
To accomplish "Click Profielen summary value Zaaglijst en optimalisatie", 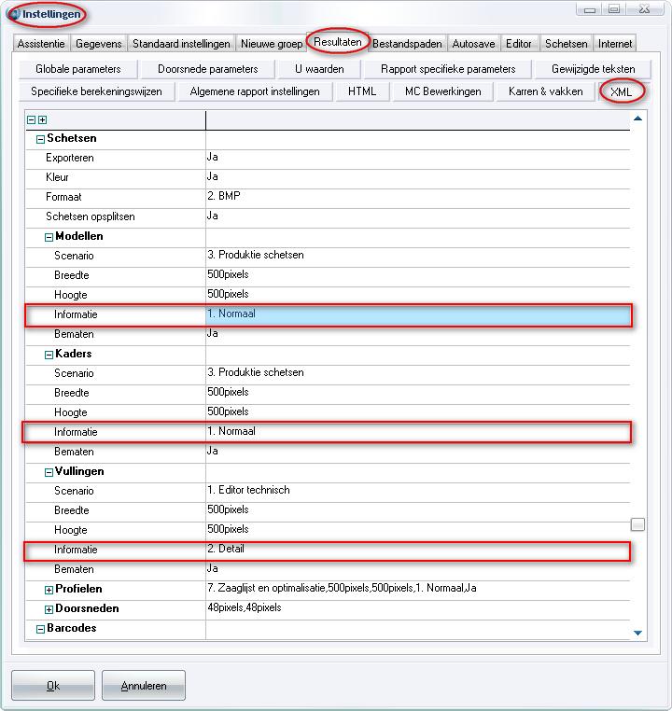I will point(417,589).
